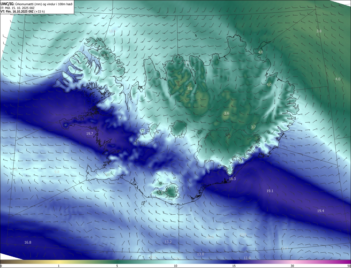Click the faint 9.8 value on the map

pos(57,172)
